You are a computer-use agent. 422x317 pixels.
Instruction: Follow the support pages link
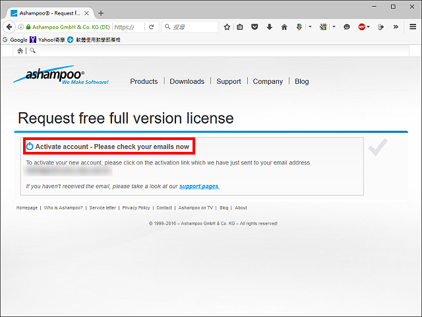click(x=199, y=186)
